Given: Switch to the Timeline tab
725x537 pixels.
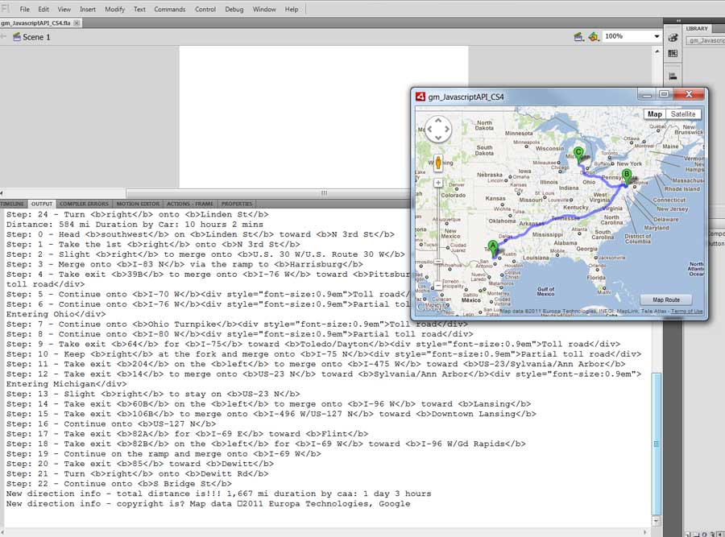Looking at the screenshot, I should [x=12, y=204].
